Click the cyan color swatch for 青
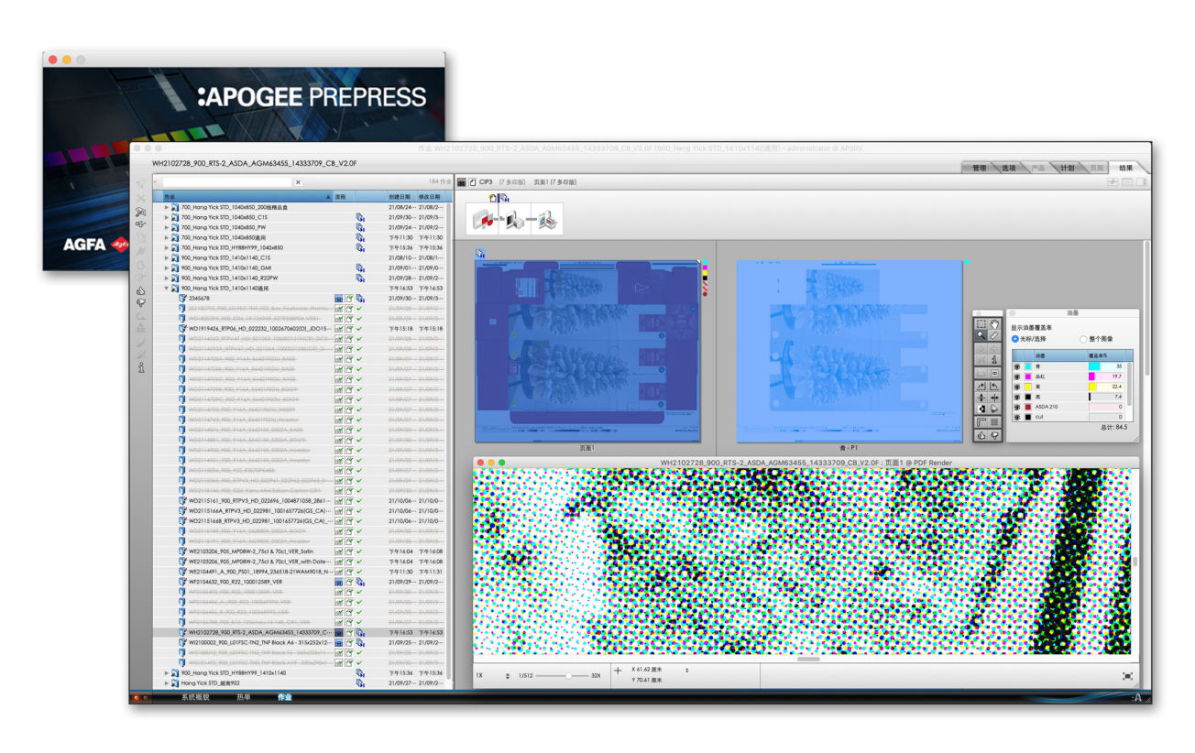 [x=1028, y=366]
